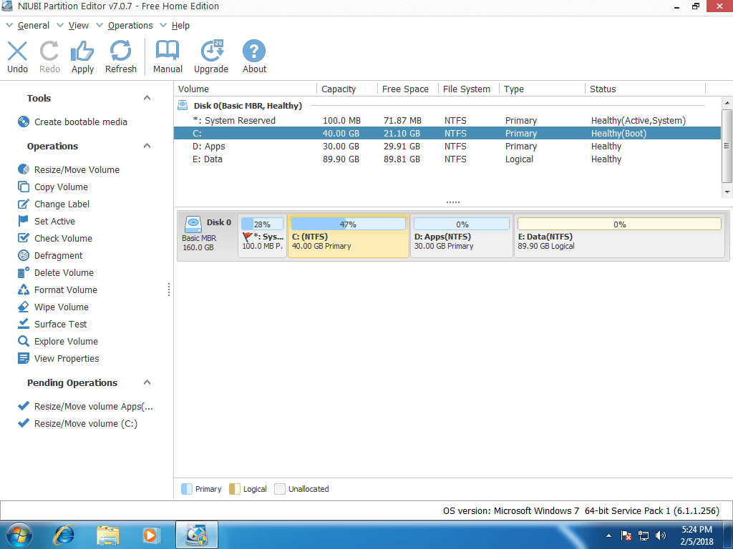Image resolution: width=733 pixels, height=549 pixels.
Task: Click the volume speaker tray icon
Action: click(x=661, y=535)
